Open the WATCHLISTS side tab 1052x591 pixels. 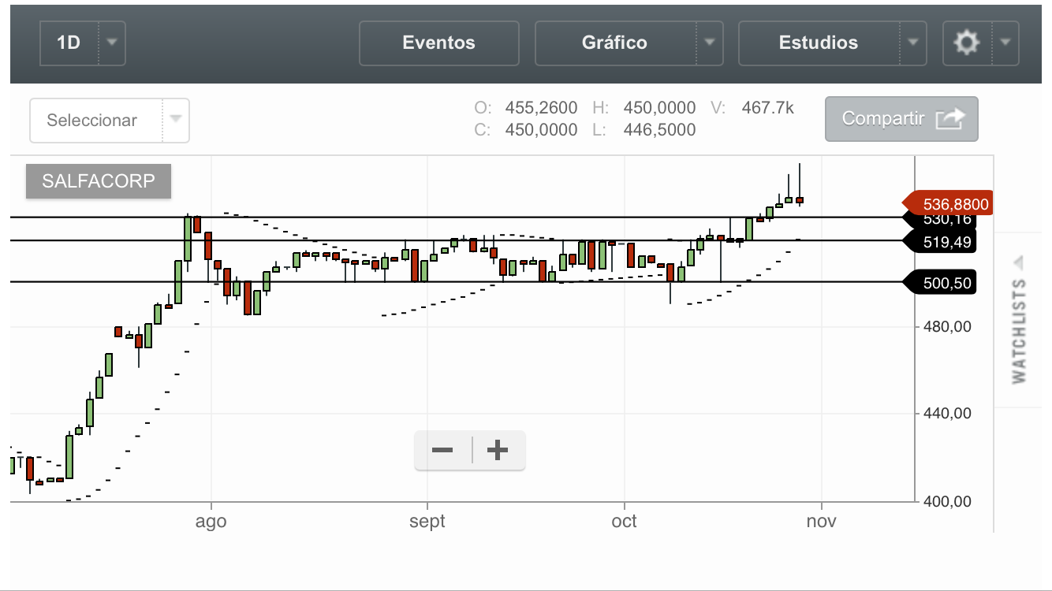(x=1019, y=330)
